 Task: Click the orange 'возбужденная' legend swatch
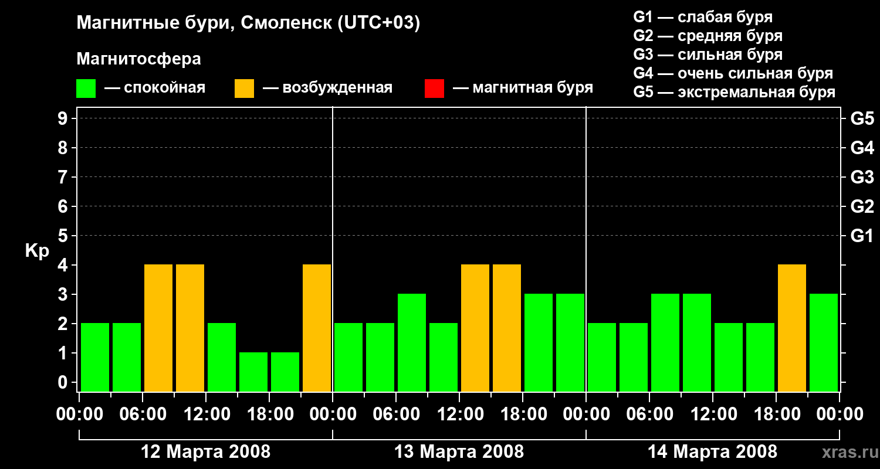(245, 89)
